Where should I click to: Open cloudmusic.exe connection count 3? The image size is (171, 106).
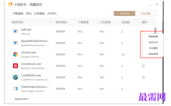click(x=122, y=66)
